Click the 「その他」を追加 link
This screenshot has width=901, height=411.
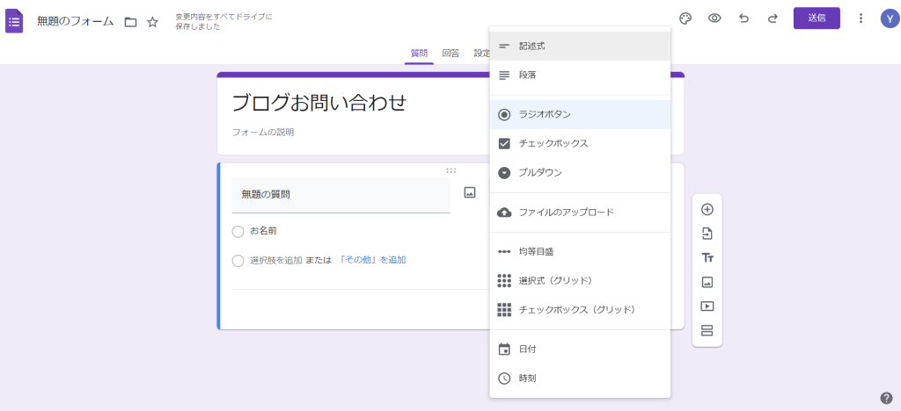pyautogui.click(x=371, y=260)
